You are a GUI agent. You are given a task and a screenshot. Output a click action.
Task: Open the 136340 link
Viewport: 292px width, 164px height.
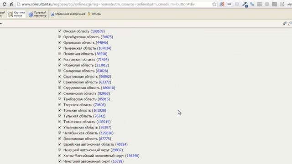click(132, 156)
